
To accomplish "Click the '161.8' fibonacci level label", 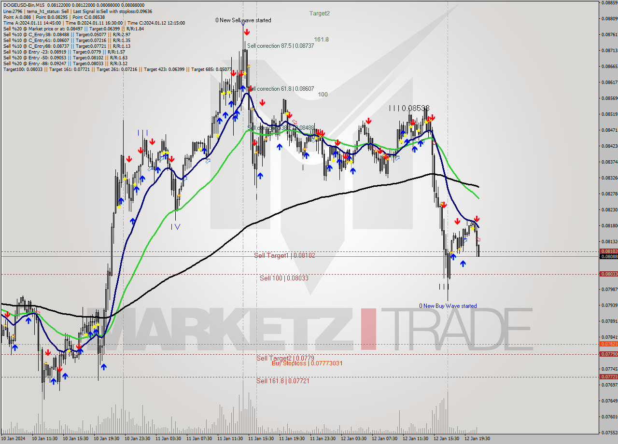I will (321, 40).
